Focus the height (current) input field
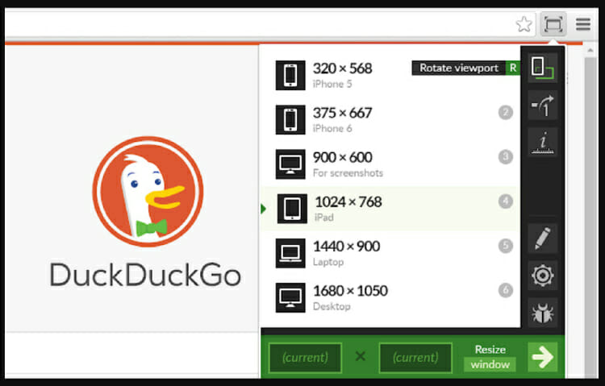The image size is (605, 386). (x=415, y=358)
